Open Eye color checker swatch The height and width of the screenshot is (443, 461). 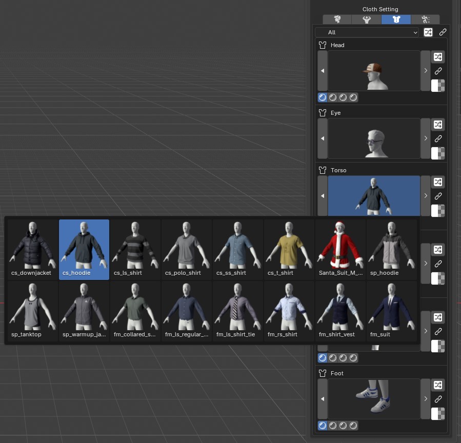pyautogui.click(x=438, y=153)
